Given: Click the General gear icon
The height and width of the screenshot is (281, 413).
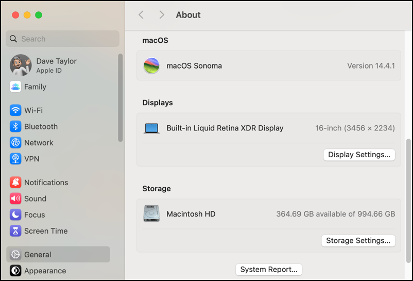Looking at the screenshot, I should point(15,254).
